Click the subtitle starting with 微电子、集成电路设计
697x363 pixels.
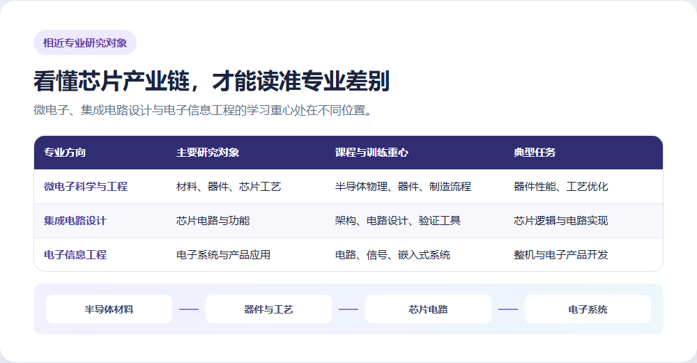(203, 110)
